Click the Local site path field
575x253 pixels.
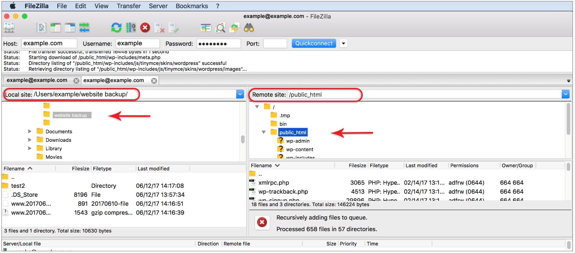135,94
